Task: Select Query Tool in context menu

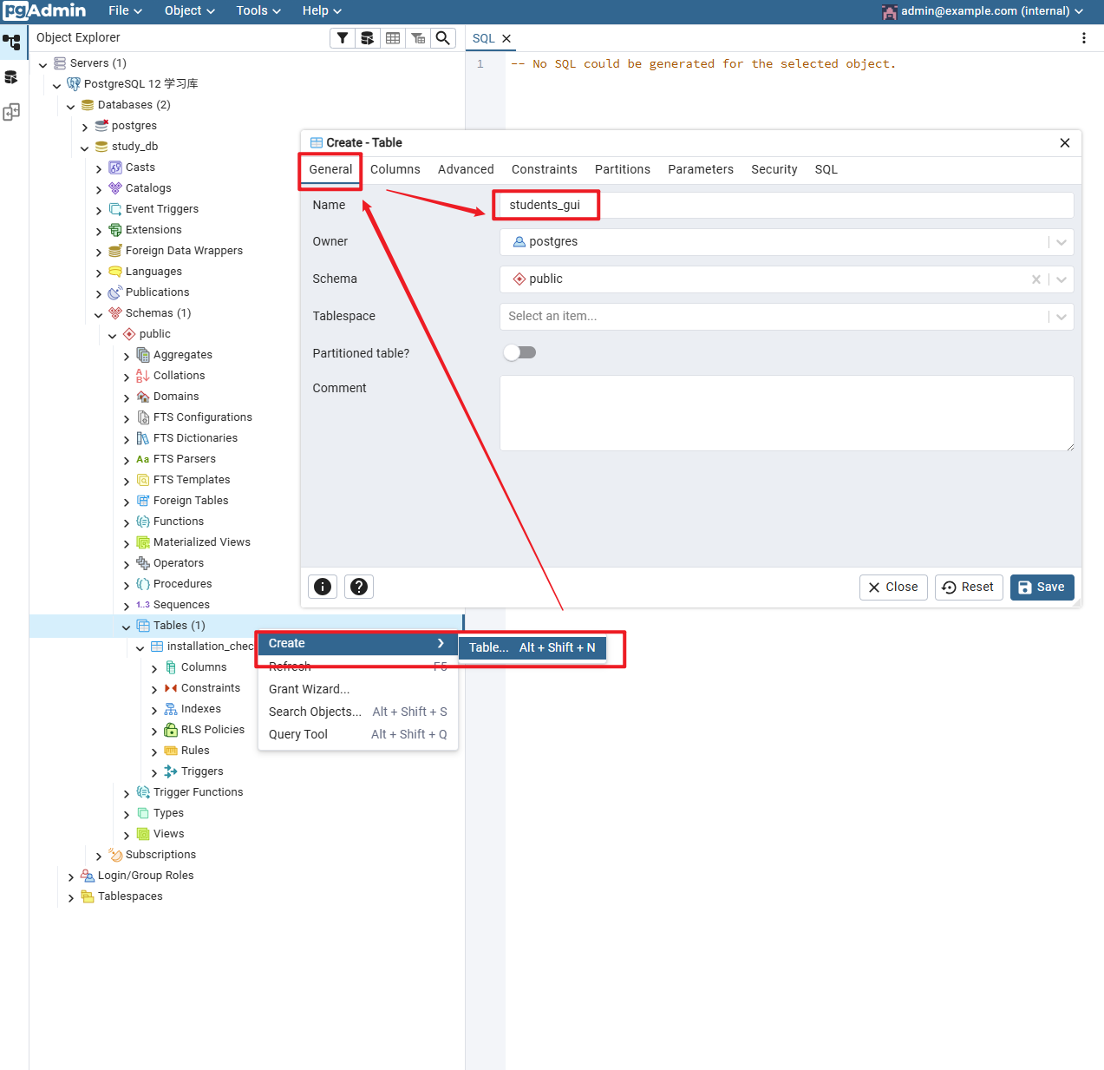Action: (357, 734)
